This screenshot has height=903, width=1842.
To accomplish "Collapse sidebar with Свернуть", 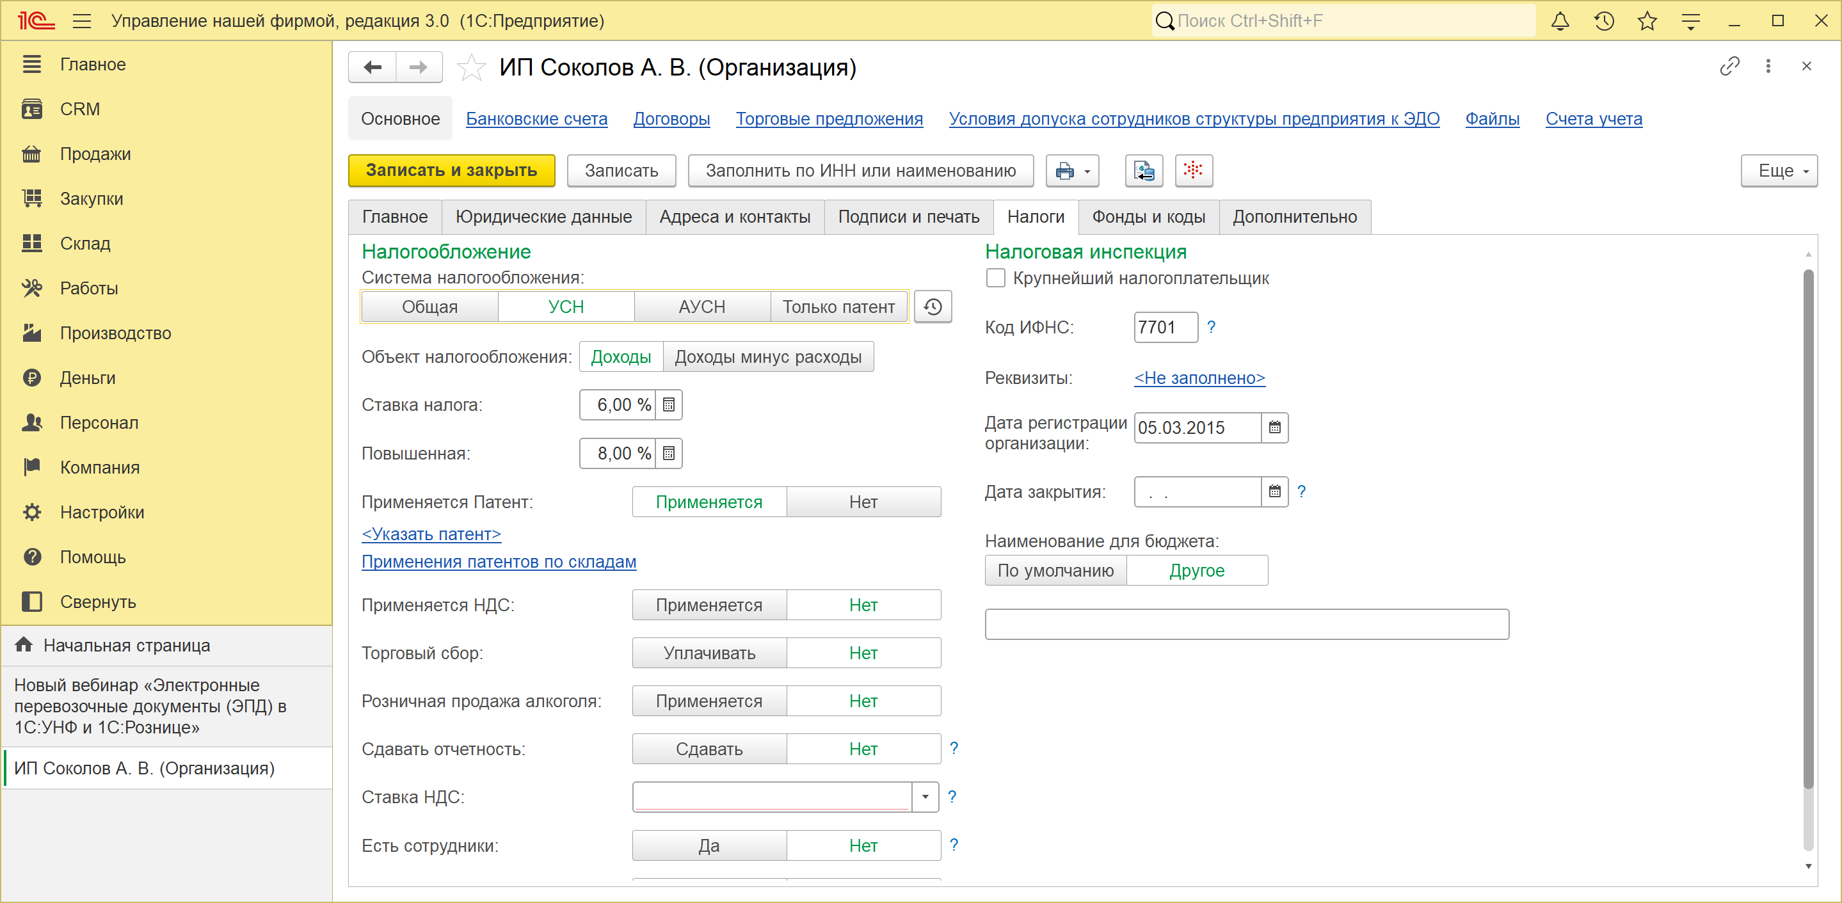I will [x=166, y=602].
